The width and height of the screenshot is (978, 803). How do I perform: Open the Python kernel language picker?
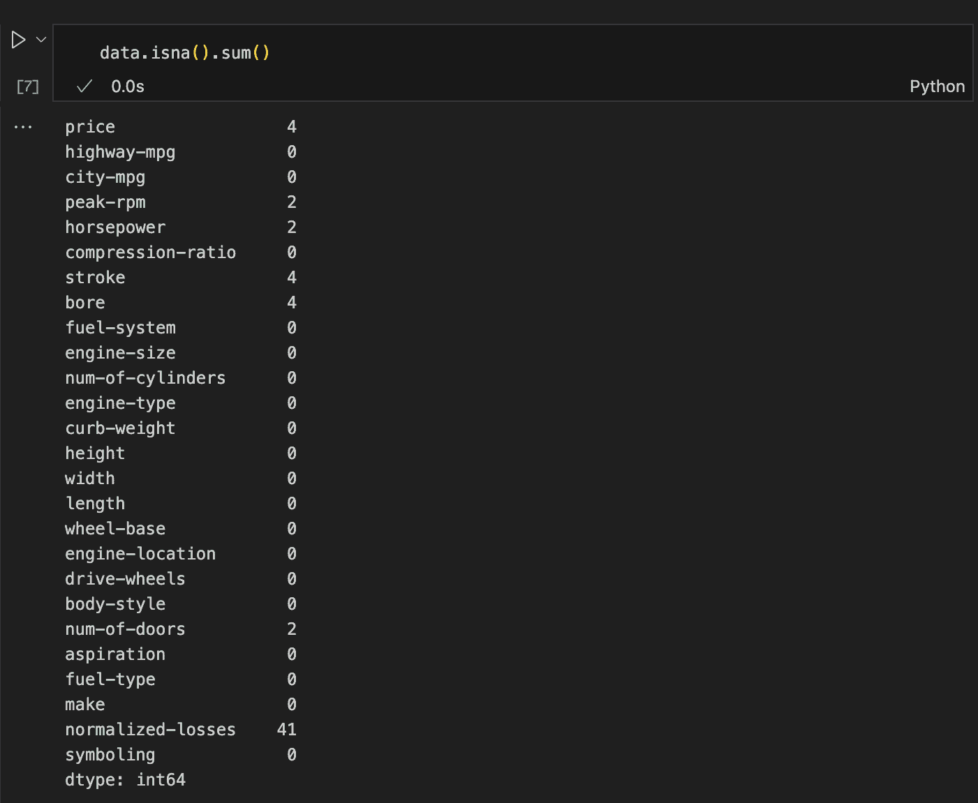(x=937, y=86)
